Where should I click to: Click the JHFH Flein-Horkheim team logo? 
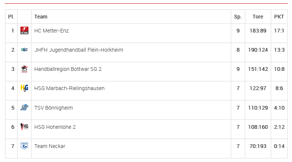pyautogui.click(x=24, y=50)
